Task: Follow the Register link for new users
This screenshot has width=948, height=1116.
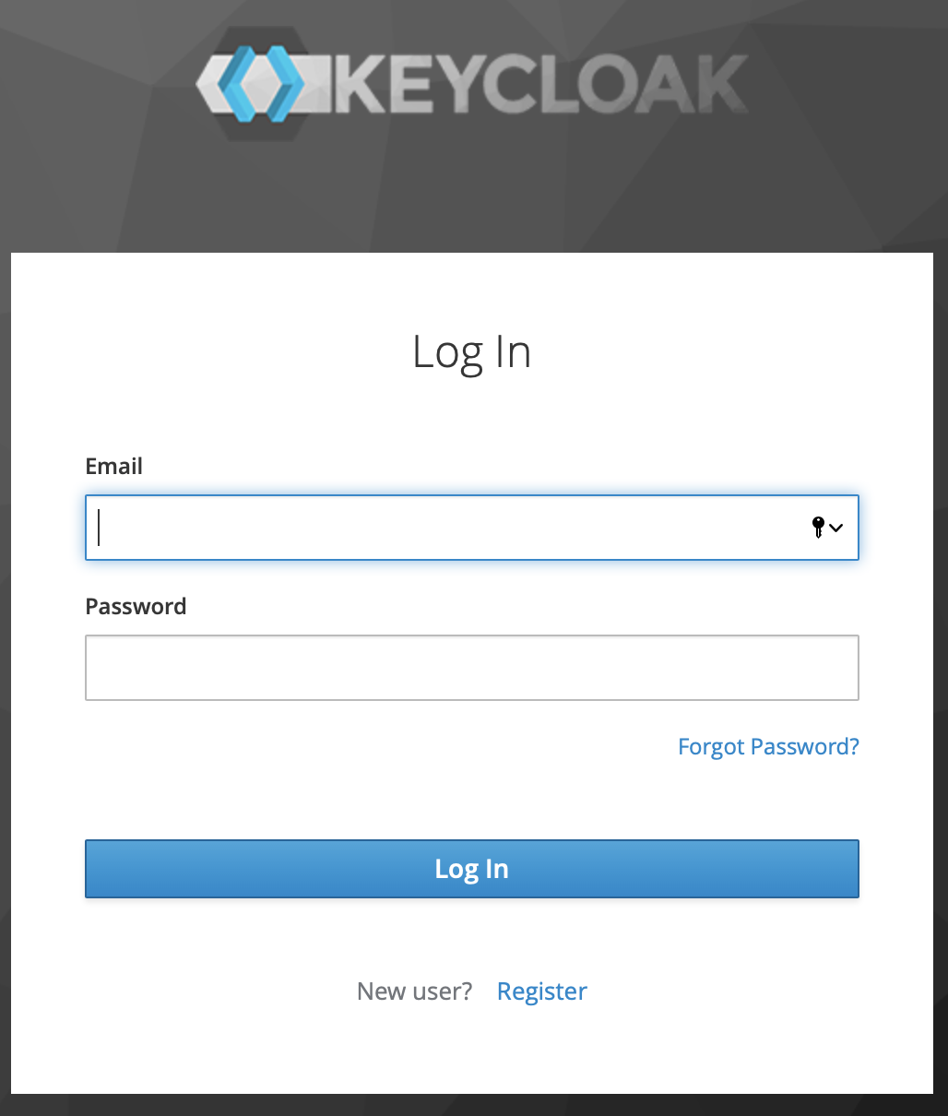Action: (x=542, y=991)
